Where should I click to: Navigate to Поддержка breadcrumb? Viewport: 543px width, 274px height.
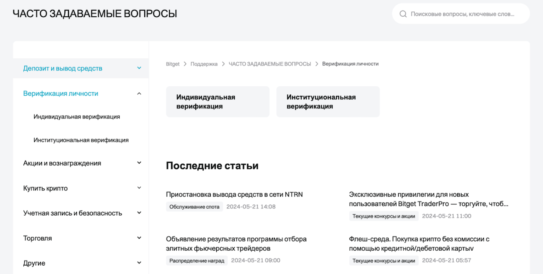click(204, 64)
